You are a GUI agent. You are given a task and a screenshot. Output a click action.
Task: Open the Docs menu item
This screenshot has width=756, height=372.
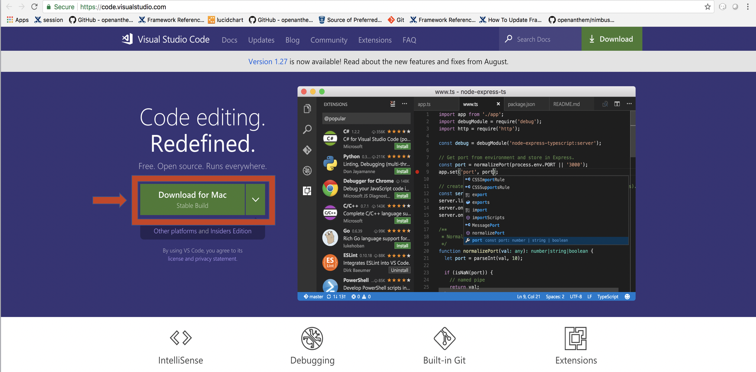[229, 40]
